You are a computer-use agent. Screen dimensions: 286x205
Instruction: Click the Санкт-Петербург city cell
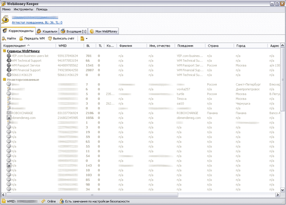pyautogui.click(x=248, y=85)
